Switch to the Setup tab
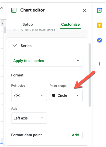106x147 pixels. tap(28, 24)
